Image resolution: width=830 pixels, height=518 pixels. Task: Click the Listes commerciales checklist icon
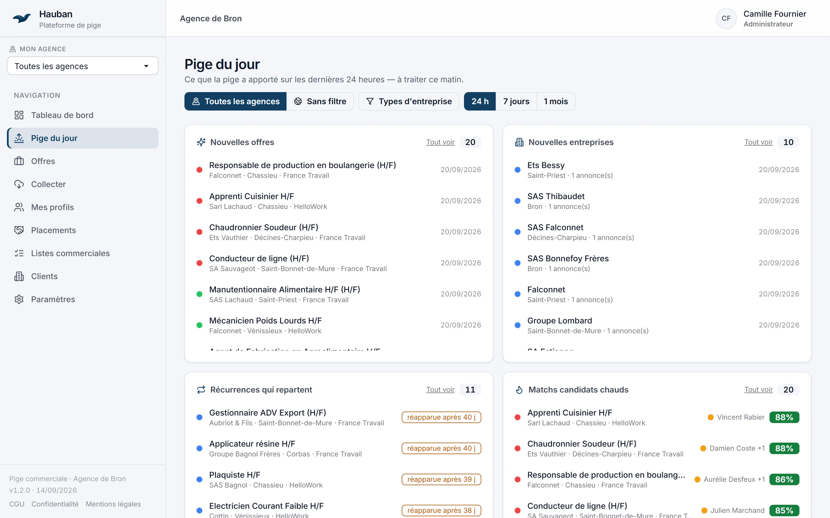[19, 253]
